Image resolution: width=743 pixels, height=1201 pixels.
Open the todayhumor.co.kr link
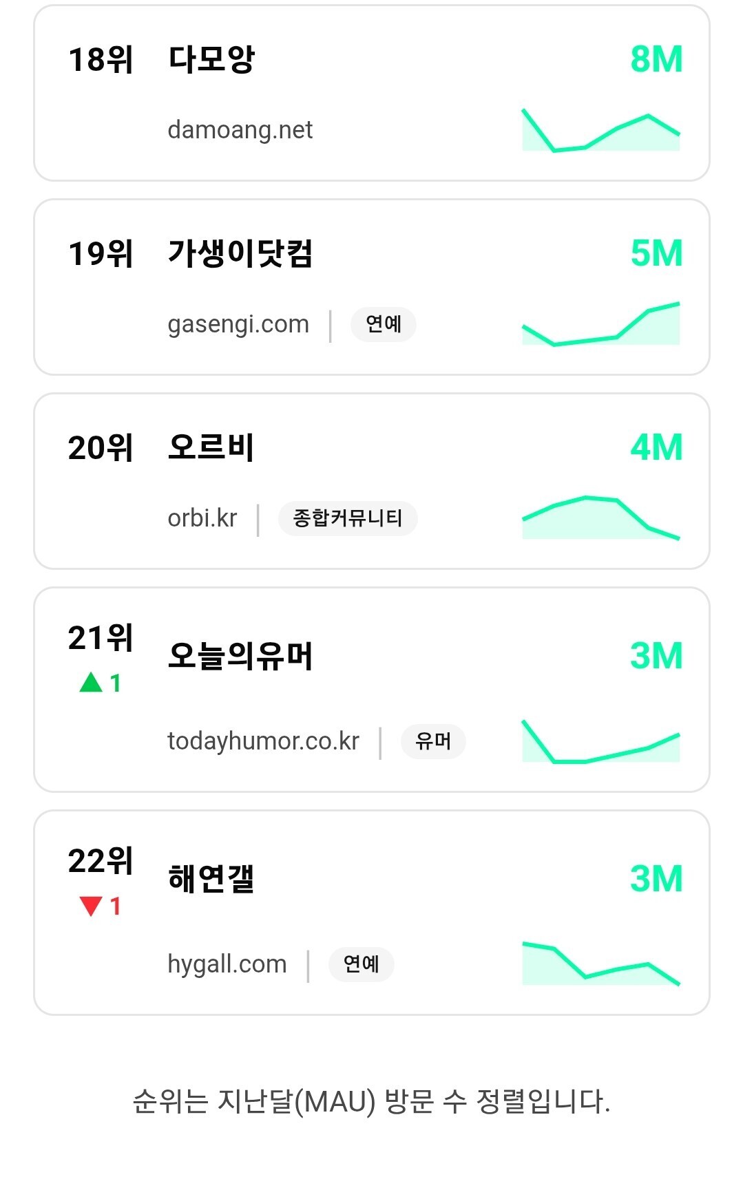(263, 741)
